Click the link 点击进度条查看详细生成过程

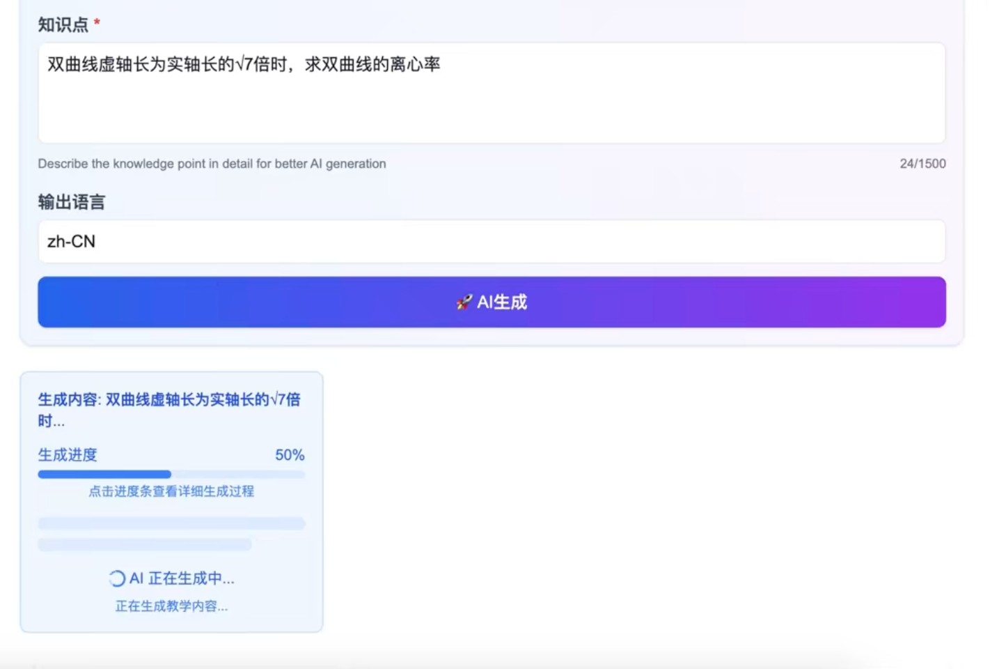[171, 491]
